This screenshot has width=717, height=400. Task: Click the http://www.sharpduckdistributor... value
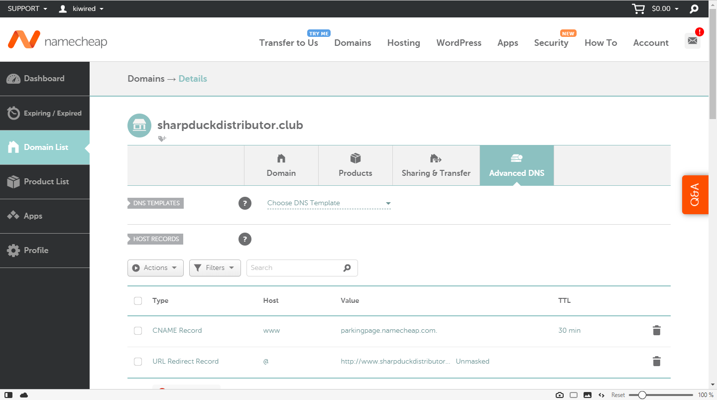[395, 362]
